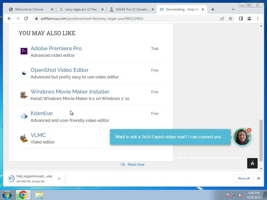This screenshot has width=267, height=200.
Task: Open the VLMC link
Action: [38, 135]
